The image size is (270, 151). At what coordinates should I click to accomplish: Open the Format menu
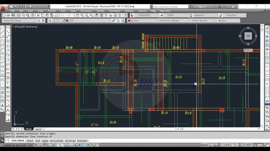click(51, 11)
